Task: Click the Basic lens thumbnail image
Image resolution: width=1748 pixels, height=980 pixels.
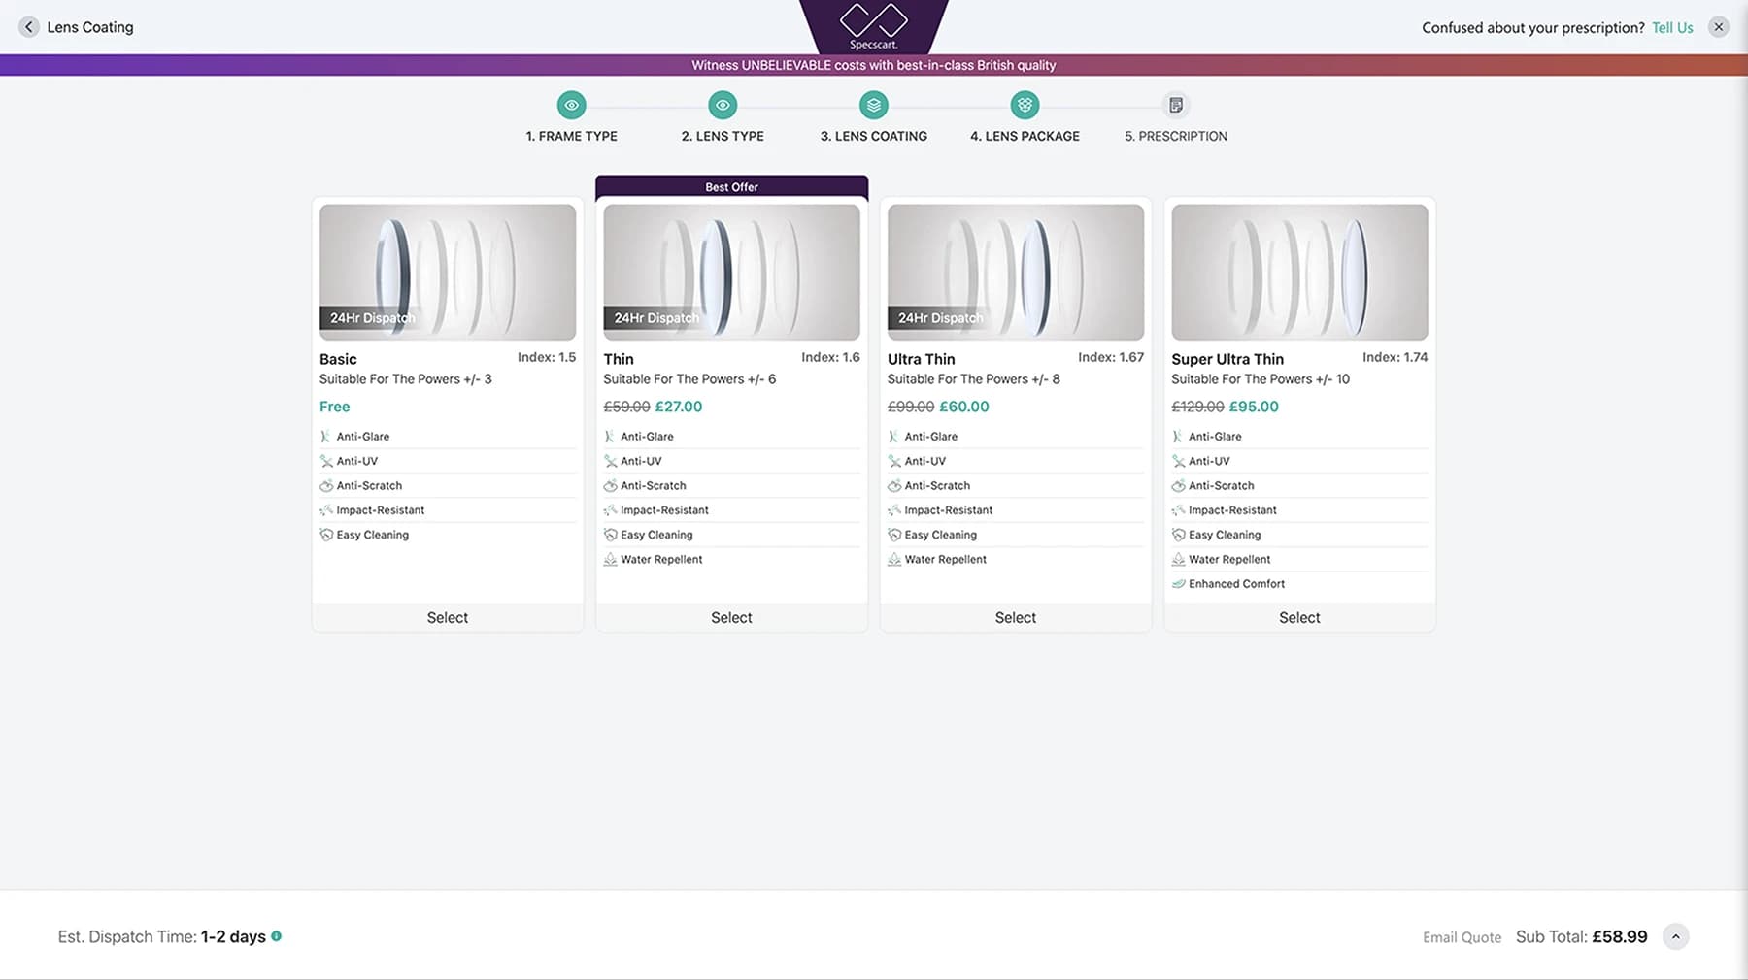Action: pos(447,272)
